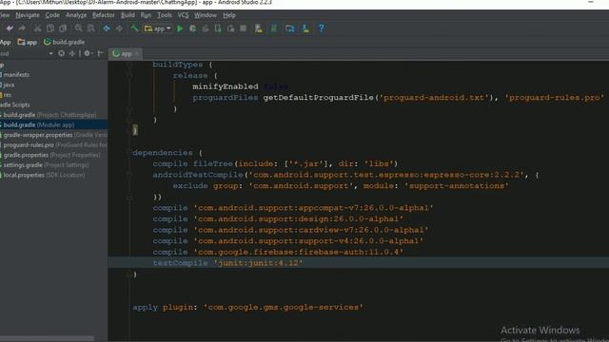Image resolution: width=609 pixels, height=342 pixels.
Task: Click the Redo arrow in the toolbar
Action: 22,28
